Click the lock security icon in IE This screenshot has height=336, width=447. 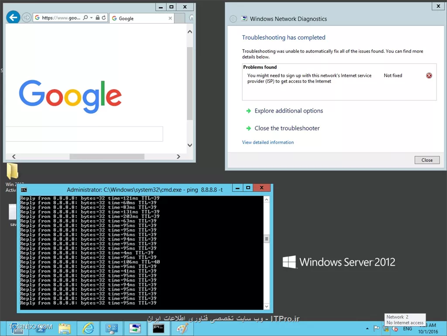(x=97, y=17)
